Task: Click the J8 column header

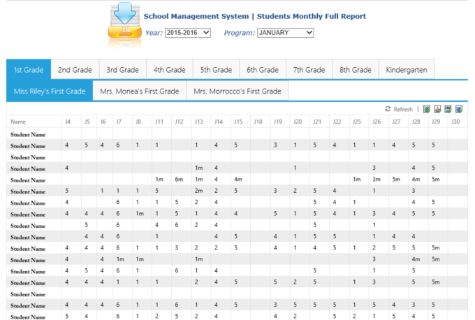Action: point(138,122)
